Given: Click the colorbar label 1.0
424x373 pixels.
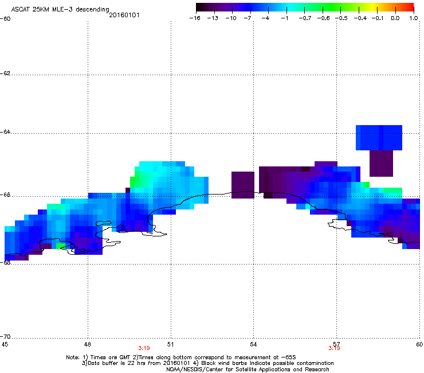Looking at the screenshot, I should click(414, 18).
